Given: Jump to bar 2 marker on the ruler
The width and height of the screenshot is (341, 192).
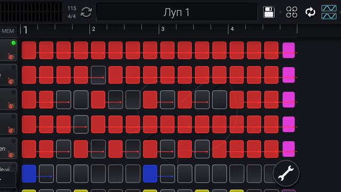Looking at the screenshot, I should 94,29.
